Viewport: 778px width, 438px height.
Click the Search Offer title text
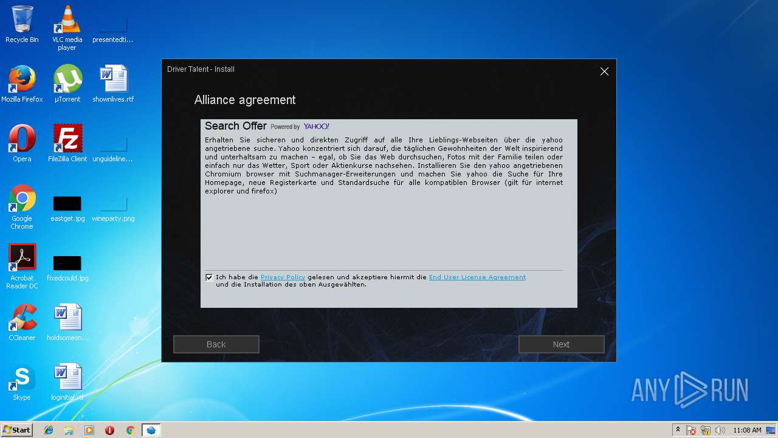click(x=236, y=126)
